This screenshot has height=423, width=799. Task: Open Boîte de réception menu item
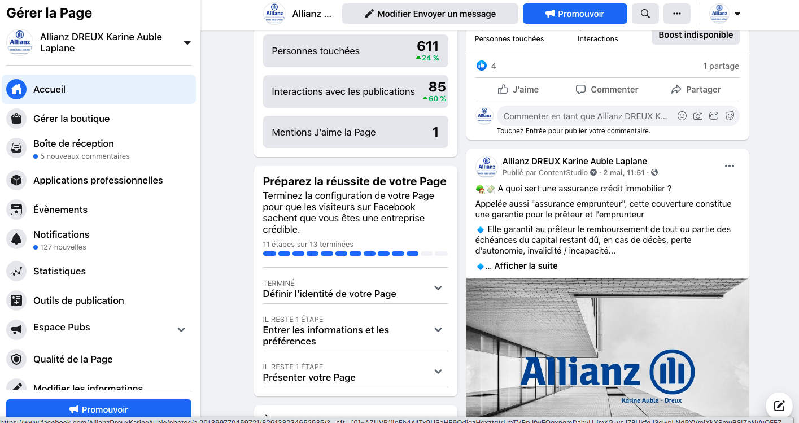point(99,149)
